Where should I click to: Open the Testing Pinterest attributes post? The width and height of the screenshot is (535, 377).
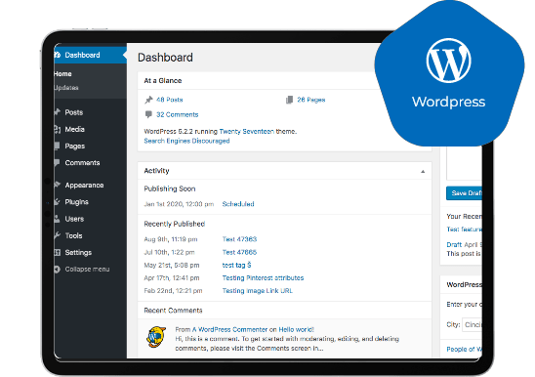coord(263,277)
